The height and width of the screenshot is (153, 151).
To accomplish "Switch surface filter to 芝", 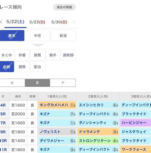I will [37, 83].
